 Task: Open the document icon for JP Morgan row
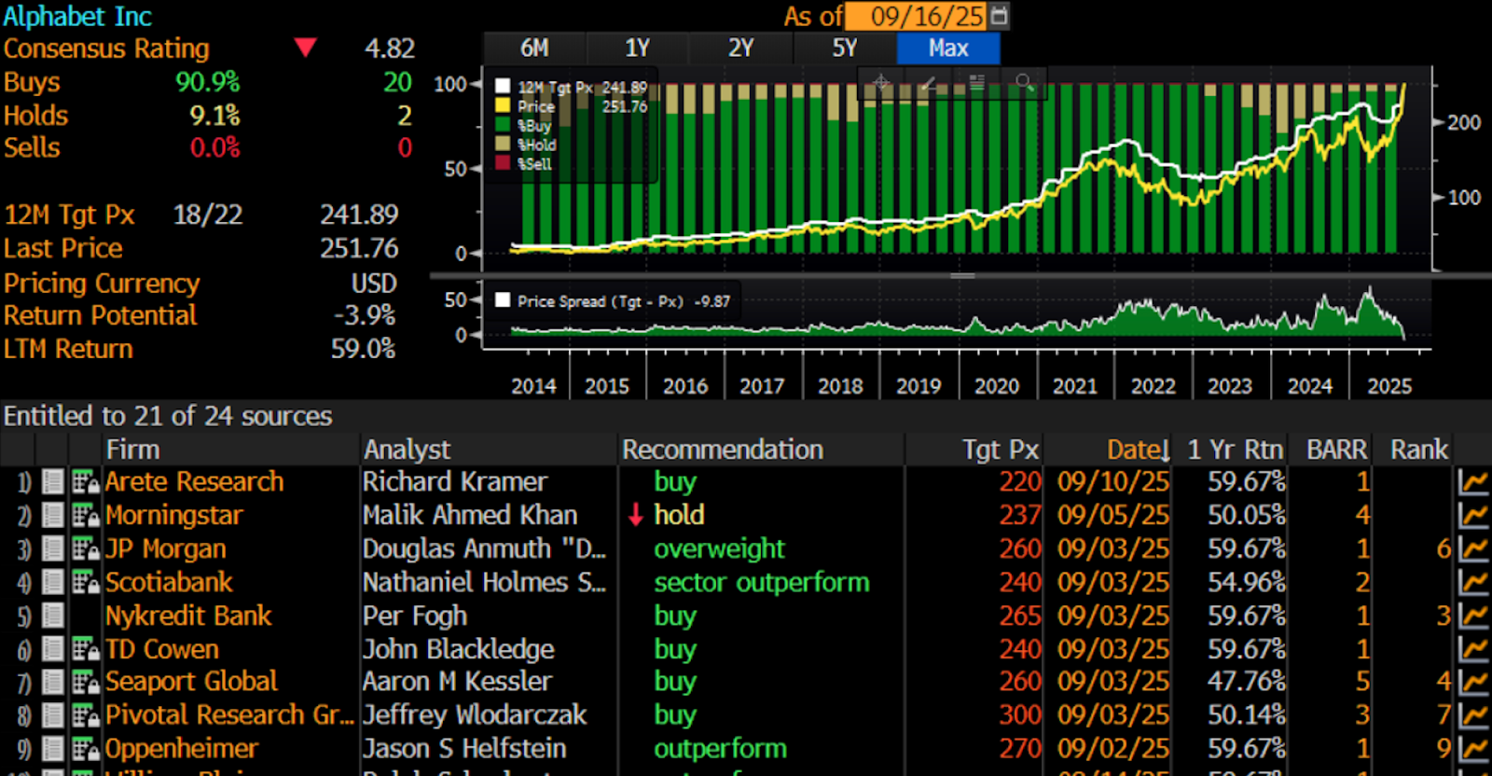(x=53, y=549)
